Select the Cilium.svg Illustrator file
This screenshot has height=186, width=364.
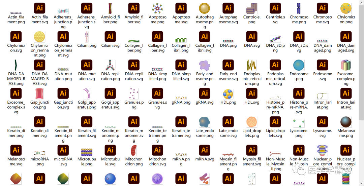point(110,37)
